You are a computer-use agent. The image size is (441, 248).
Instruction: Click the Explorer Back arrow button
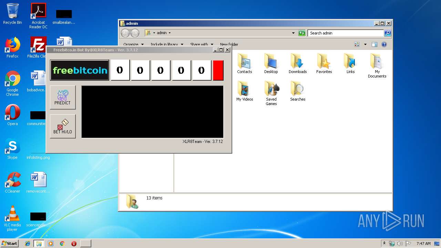pyautogui.click(x=125, y=33)
